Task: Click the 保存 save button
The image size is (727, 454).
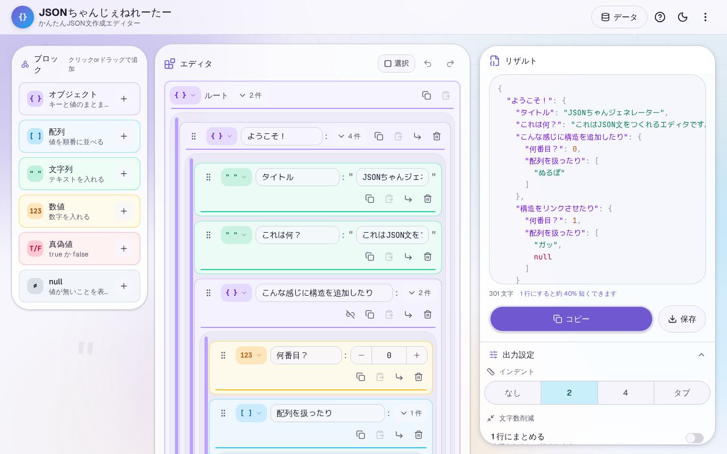Action: (682, 319)
